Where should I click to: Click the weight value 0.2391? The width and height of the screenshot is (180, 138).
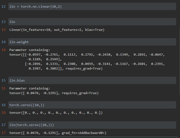pos(157,64)
